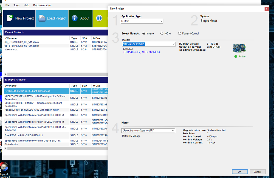Select Speed ramp on B-G431B-ESC1 kit example

point(56,141)
